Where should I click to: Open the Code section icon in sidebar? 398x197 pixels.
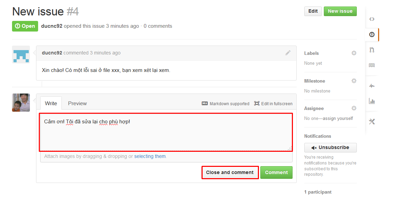(x=372, y=19)
